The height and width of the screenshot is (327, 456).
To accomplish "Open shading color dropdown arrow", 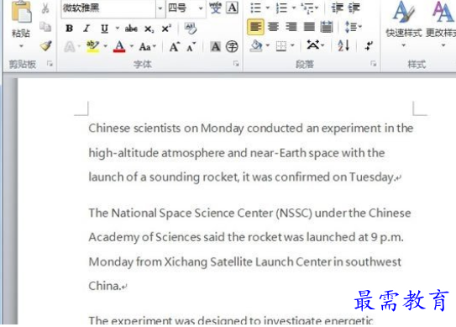I will coord(268,45).
